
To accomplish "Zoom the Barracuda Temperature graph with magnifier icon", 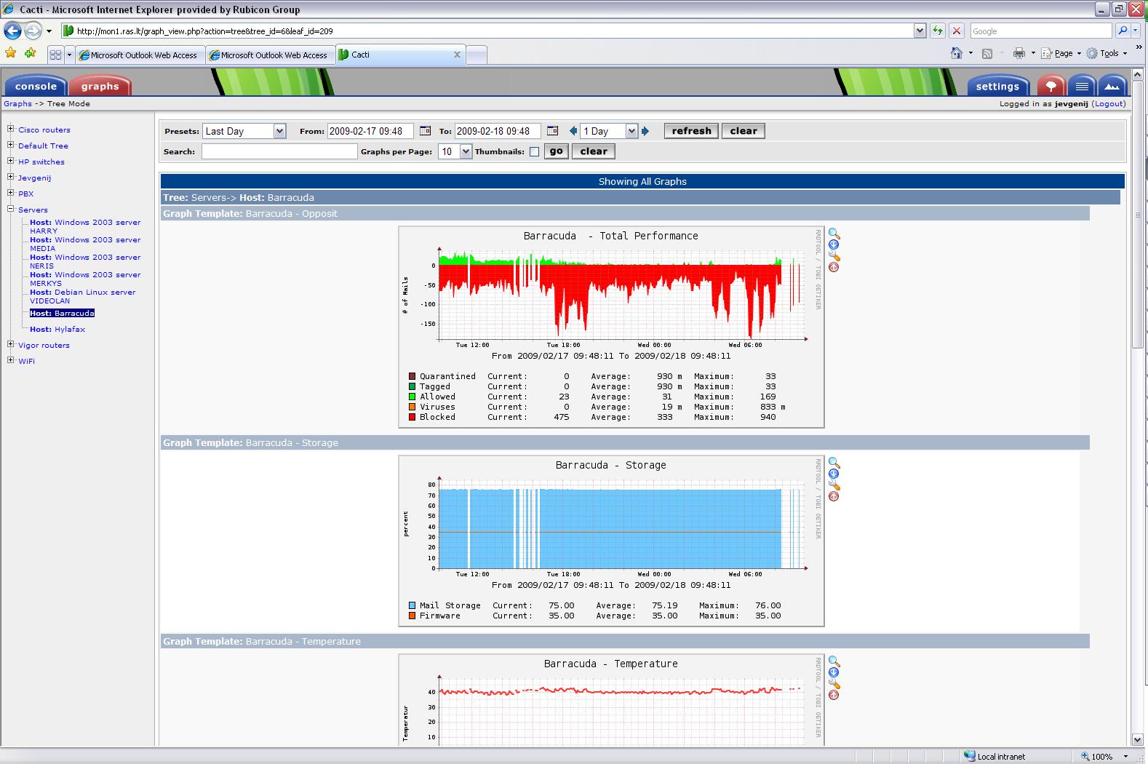I will click(834, 662).
